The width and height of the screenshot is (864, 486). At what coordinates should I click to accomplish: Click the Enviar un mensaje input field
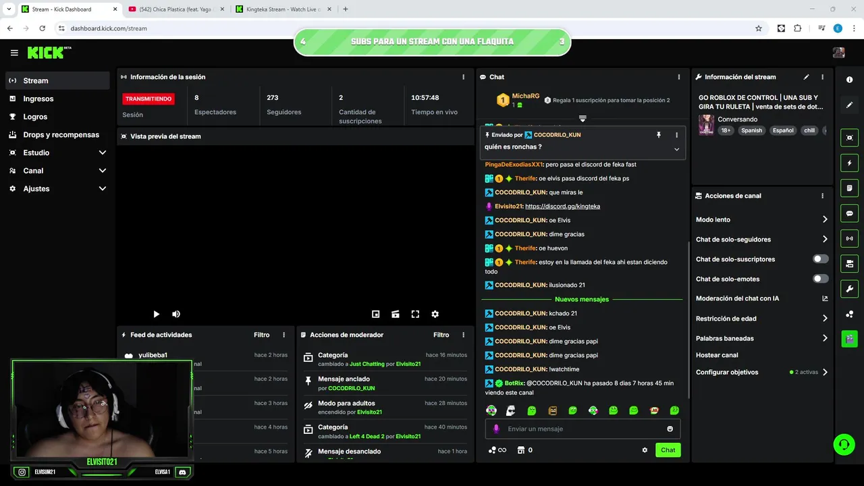583,429
